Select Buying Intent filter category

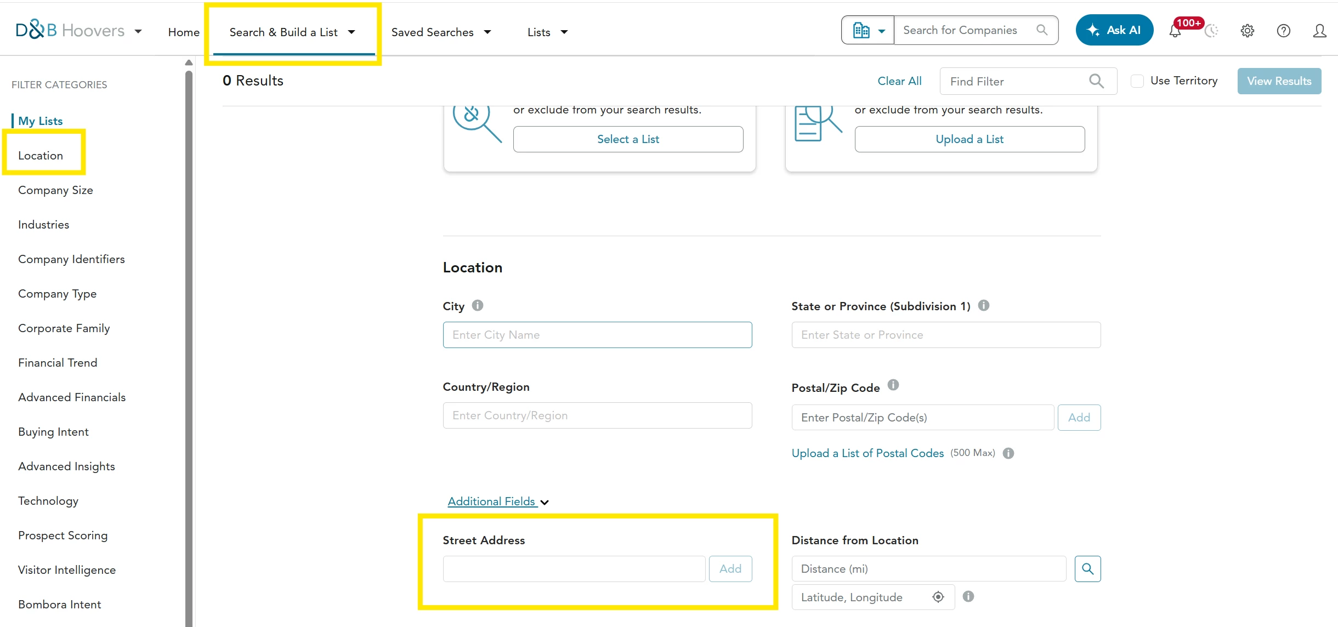point(53,431)
